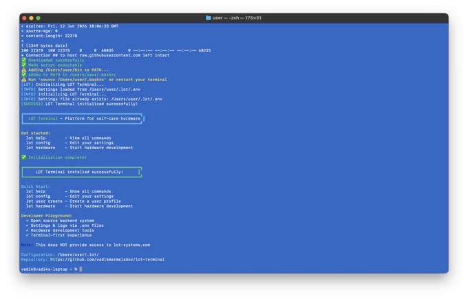Minimize the terminal with the yellow button

pos(32,18)
